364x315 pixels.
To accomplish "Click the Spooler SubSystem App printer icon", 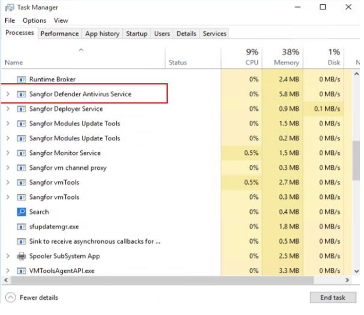I will [22, 256].
